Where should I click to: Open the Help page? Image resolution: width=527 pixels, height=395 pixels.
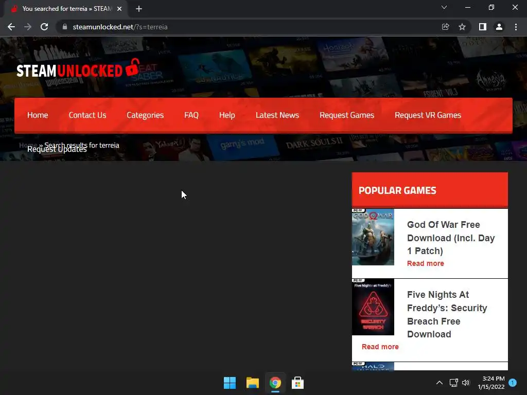point(227,115)
